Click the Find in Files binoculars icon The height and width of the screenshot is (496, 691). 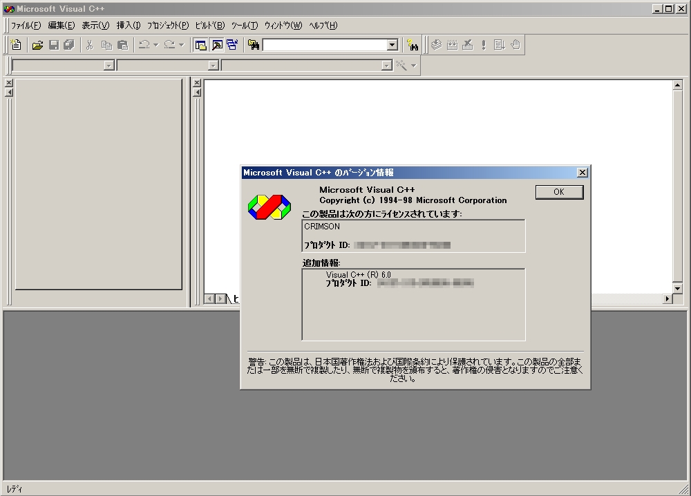pos(254,45)
